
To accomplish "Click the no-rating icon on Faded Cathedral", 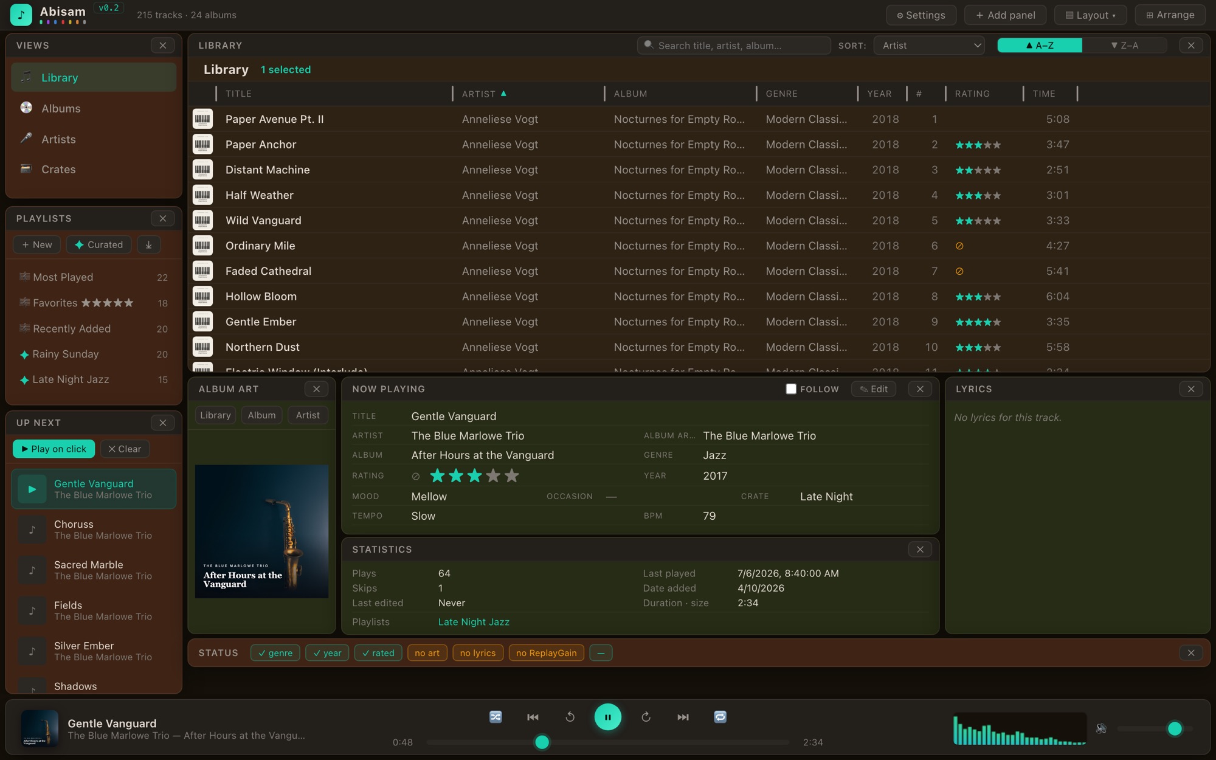I will (959, 271).
